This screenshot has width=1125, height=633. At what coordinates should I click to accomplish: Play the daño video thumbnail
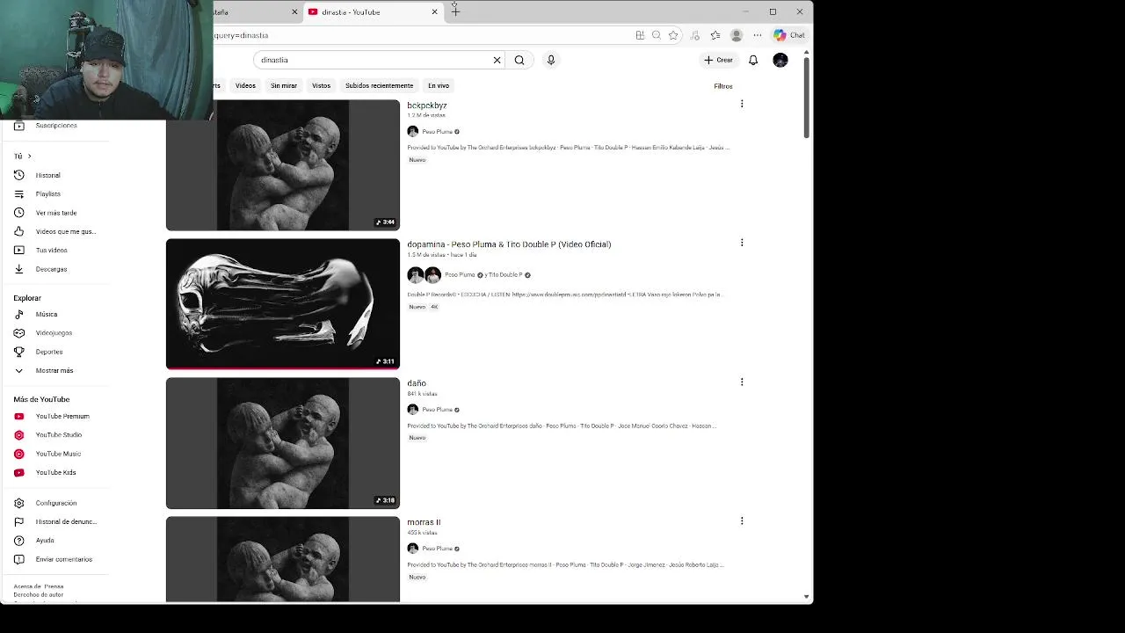coord(283,443)
